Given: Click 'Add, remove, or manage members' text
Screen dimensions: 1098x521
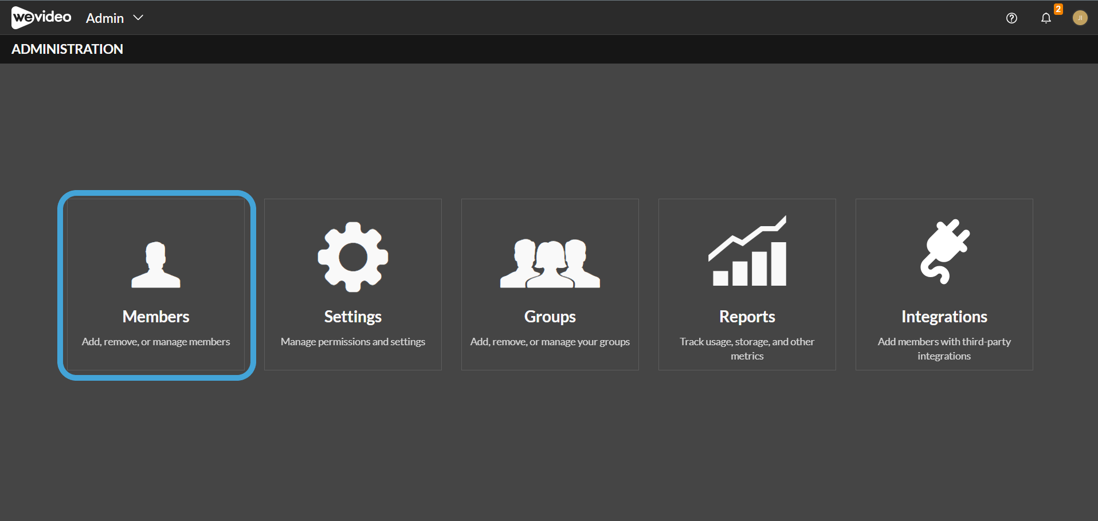Looking at the screenshot, I should (x=156, y=342).
